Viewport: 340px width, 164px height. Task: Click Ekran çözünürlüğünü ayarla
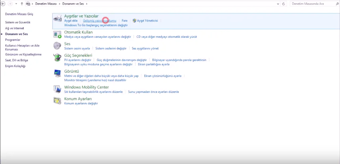pyautogui.click(x=163, y=76)
